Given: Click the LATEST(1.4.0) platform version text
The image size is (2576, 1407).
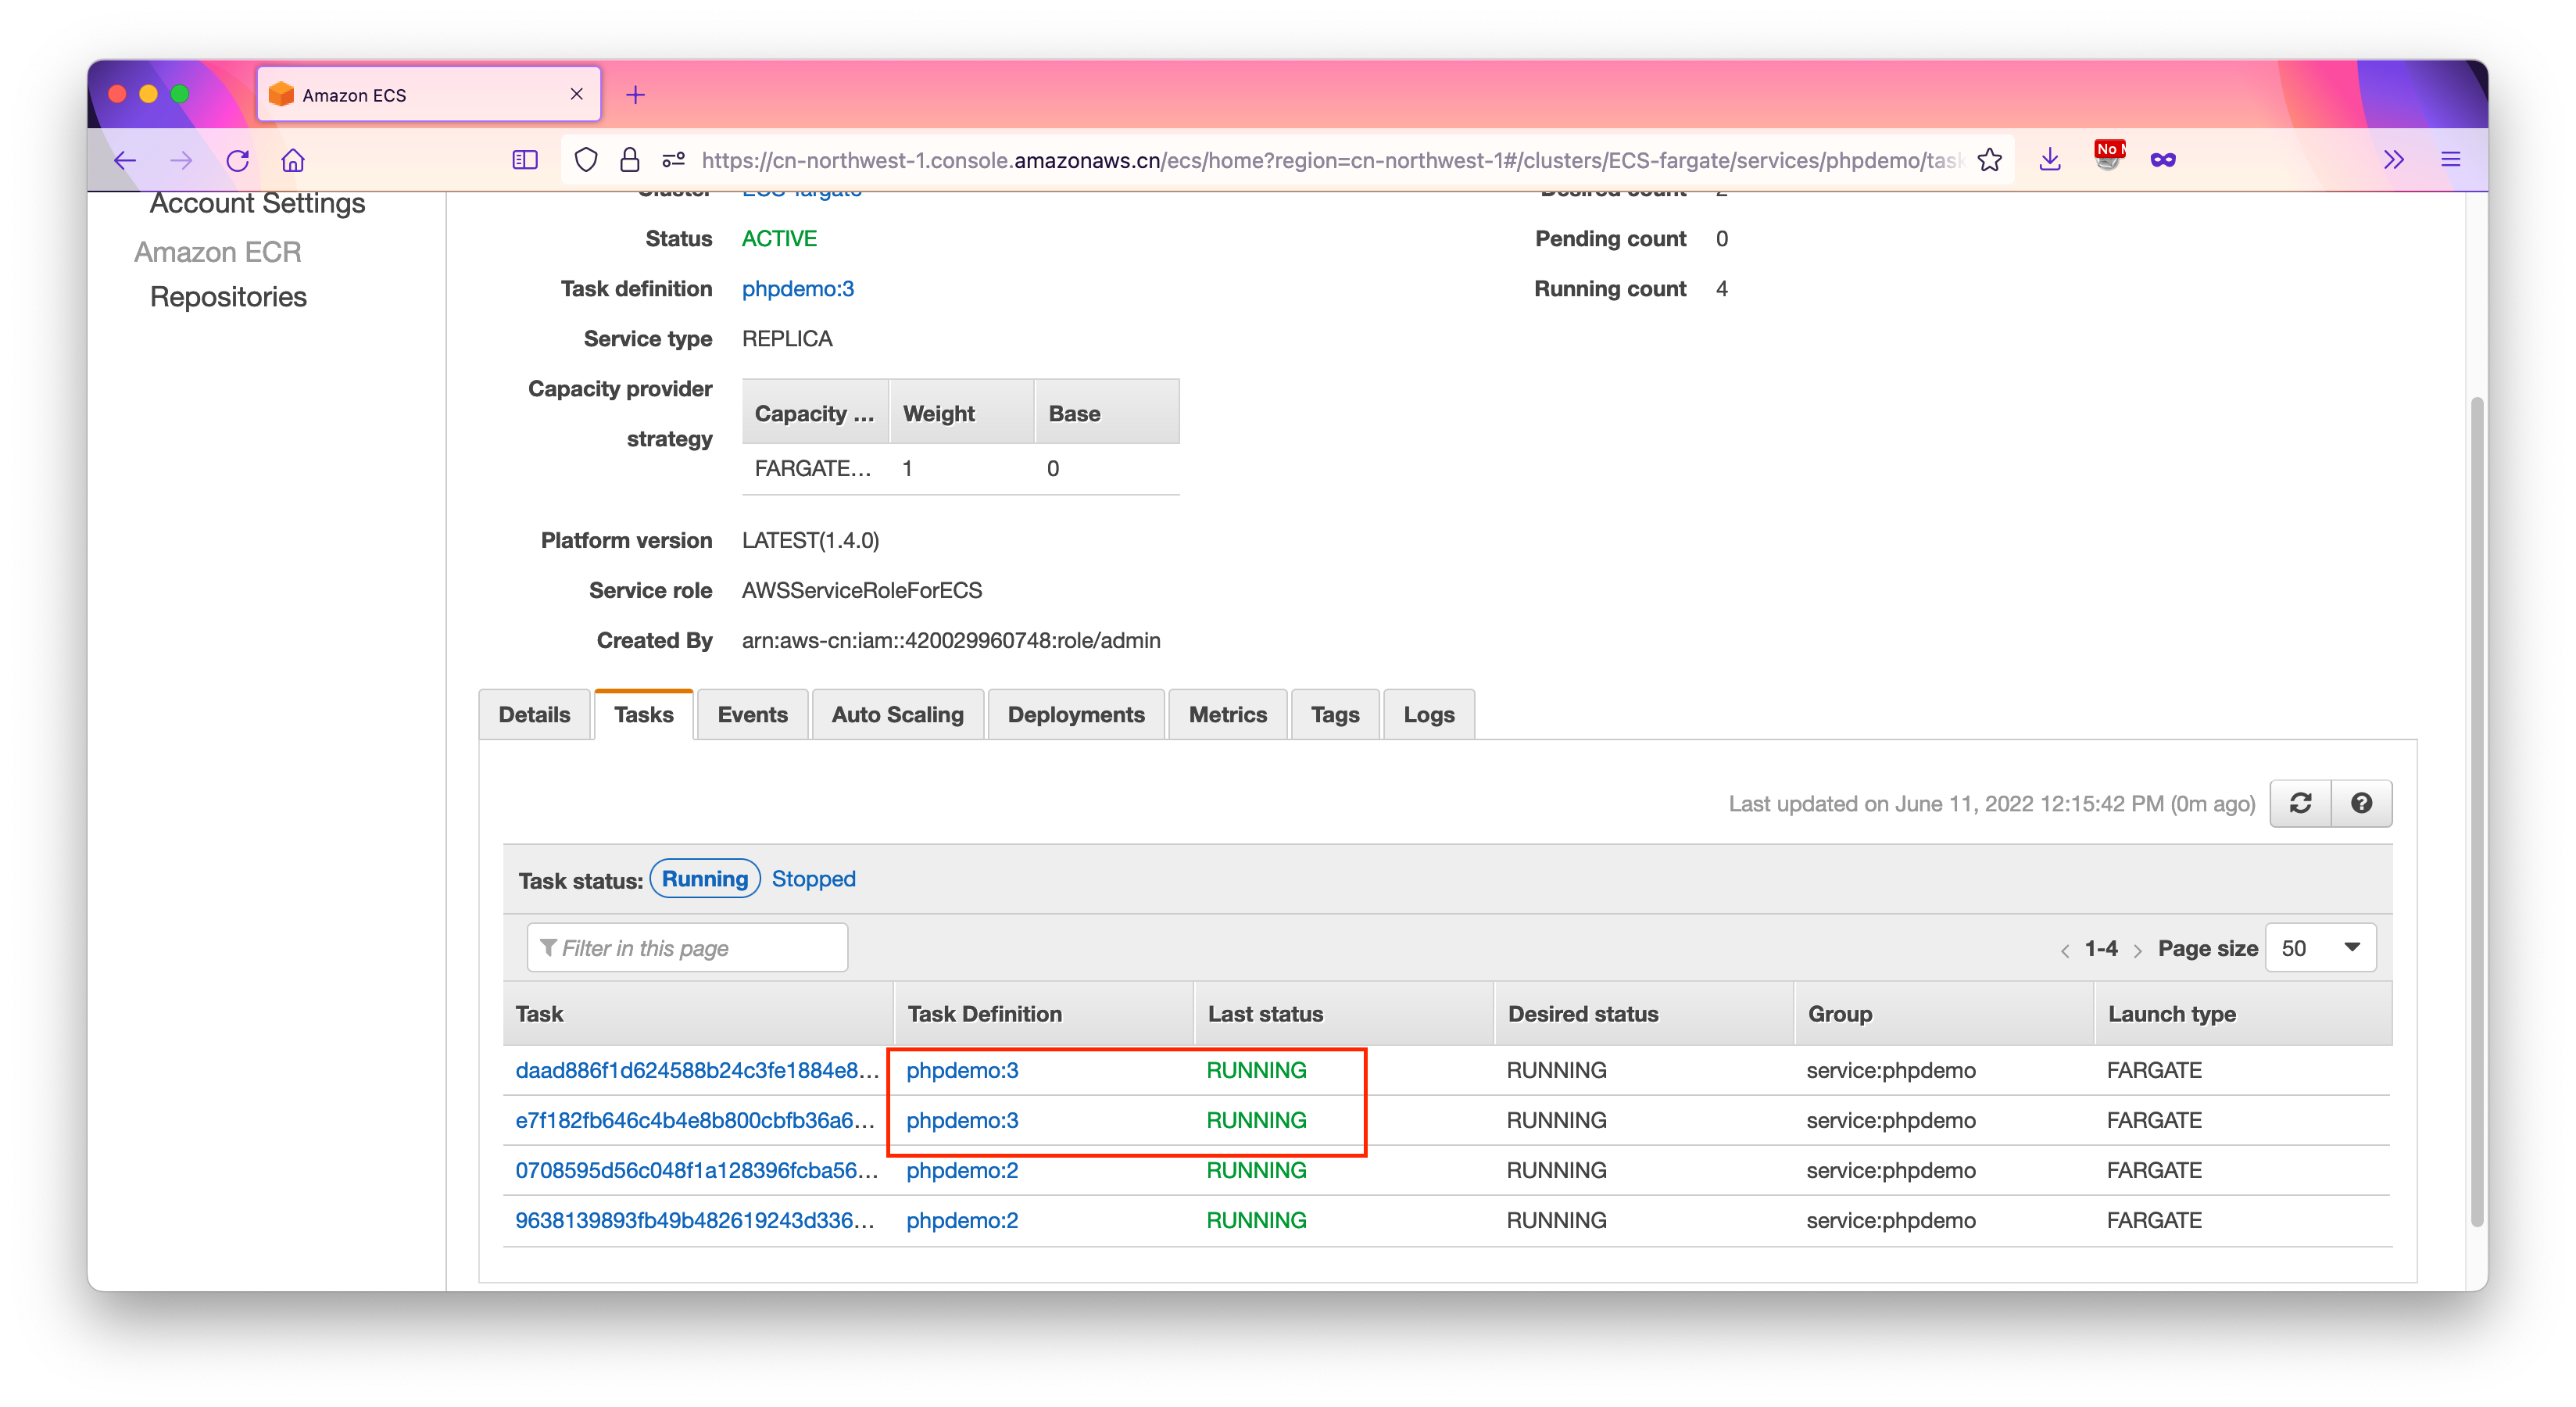Looking at the screenshot, I should pyautogui.click(x=810, y=541).
